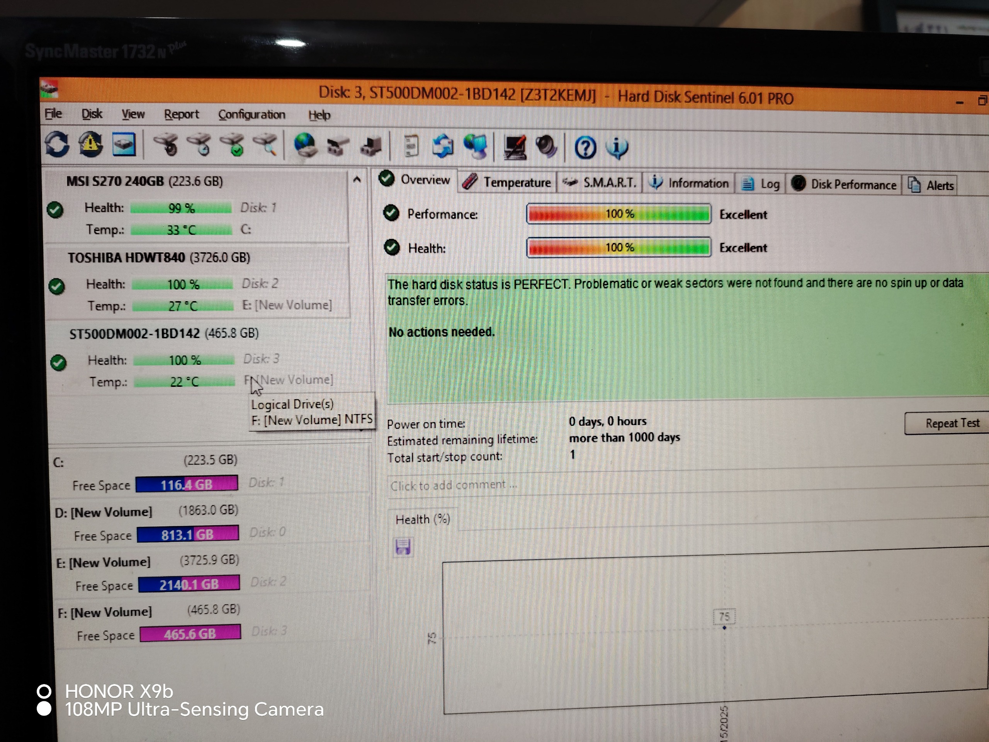Select the MSI S270 240GB disk
989x742 pixels.
[144, 181]
